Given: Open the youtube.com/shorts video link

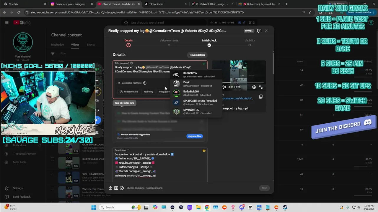Looking at the screenshot, I should pos(238,98).
